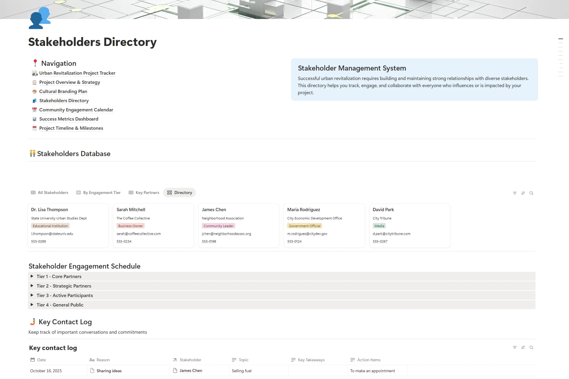Click the blue people page icon
This screenshot has width=569, height=379.
40,18
